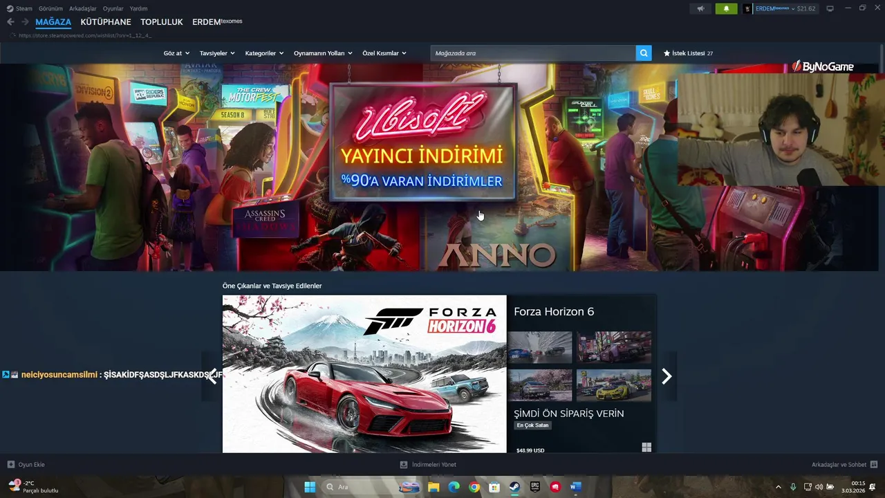The image size is (885, 498).
Task: Open the volume speaker tray icon
Action: [819, 487]
